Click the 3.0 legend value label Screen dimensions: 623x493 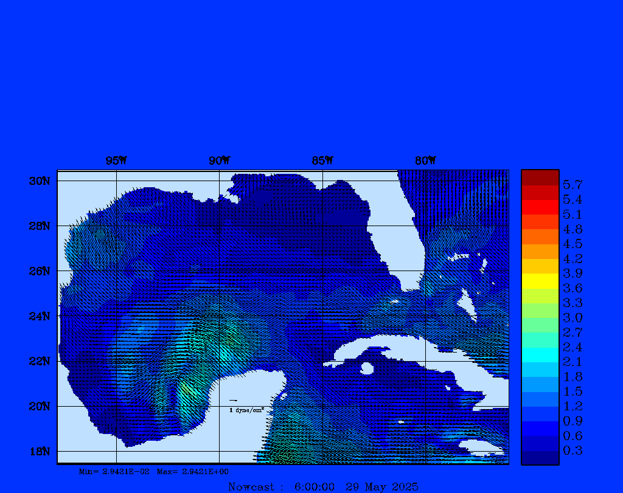pos(573,318)
